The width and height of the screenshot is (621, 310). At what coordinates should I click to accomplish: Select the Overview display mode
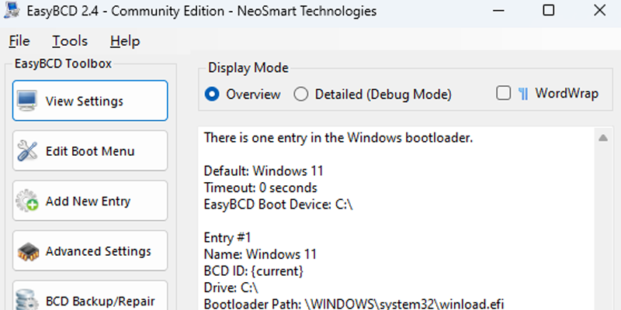[x=243, y=95]
